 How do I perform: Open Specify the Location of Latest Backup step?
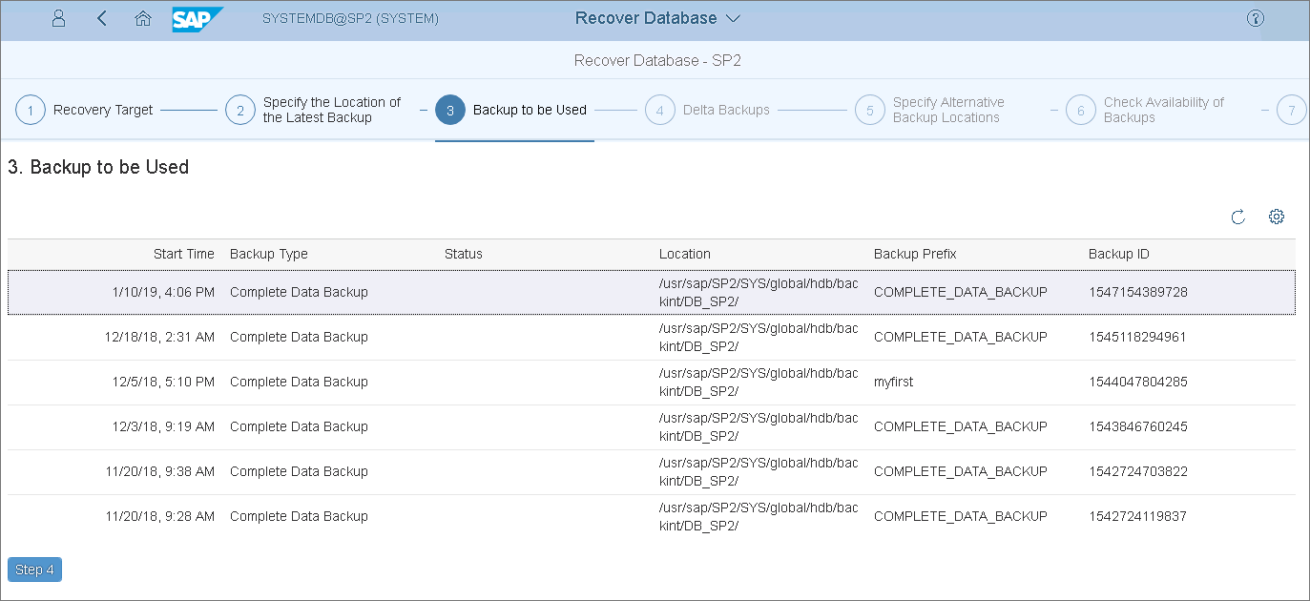point(240,110)
